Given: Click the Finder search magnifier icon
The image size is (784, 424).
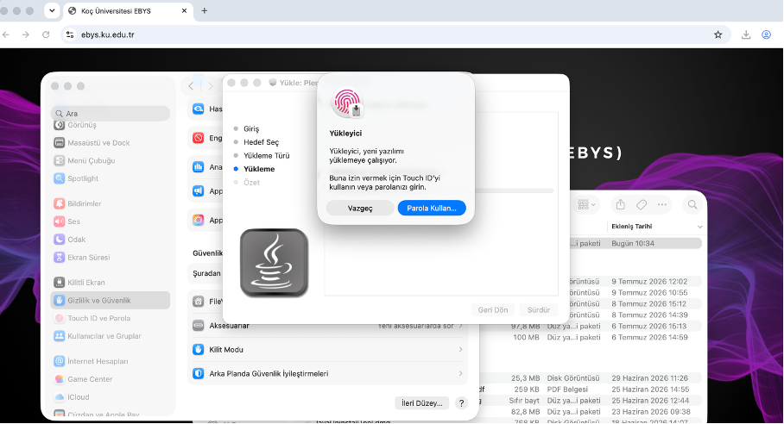Looking at the screenshot, I should (x=692, y=204).
